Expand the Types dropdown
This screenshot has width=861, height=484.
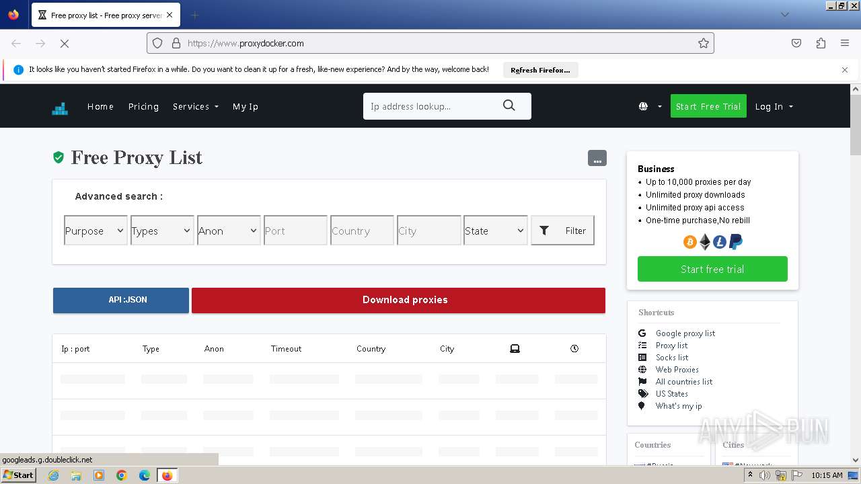(x=162, y=231)
